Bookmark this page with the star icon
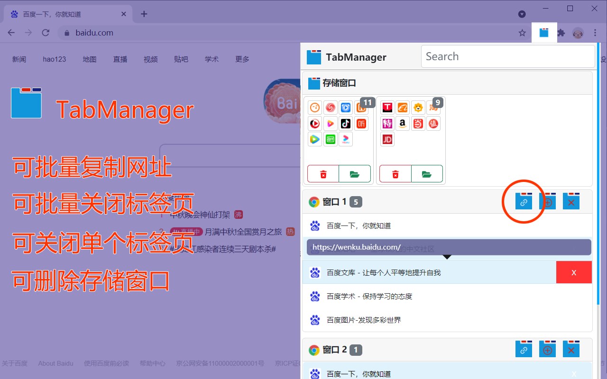The image size is (607, 379). (x=522, y=33)
